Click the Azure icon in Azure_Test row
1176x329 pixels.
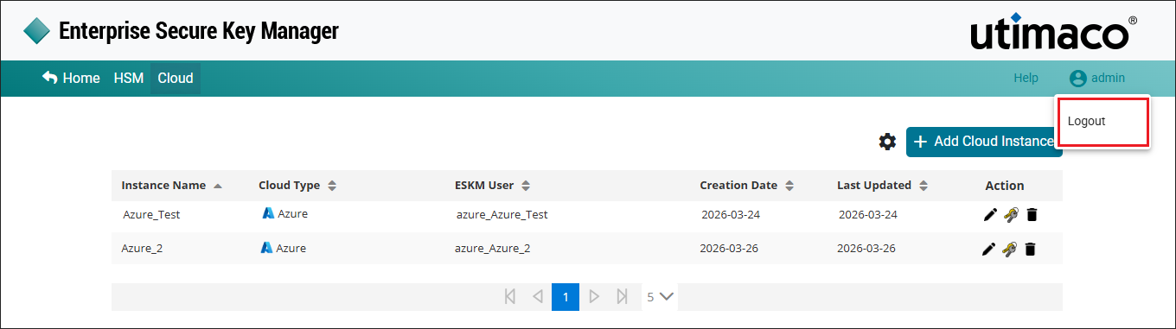coord(268,213)
